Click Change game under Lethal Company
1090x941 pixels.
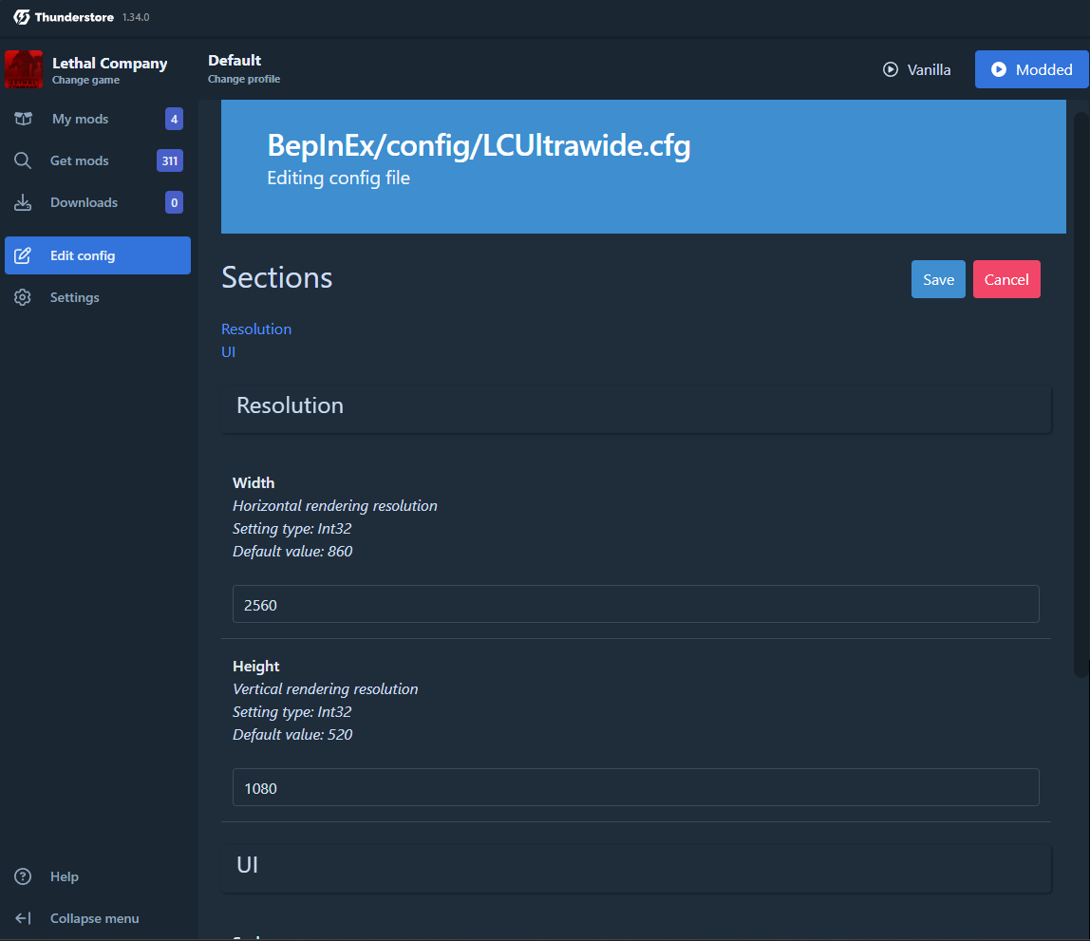(85, 80)
